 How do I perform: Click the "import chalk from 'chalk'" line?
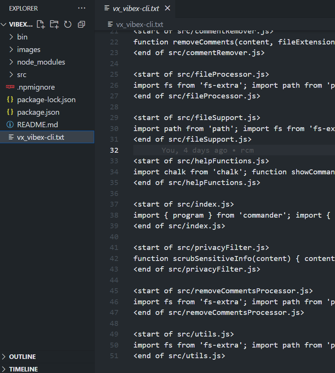234,172
